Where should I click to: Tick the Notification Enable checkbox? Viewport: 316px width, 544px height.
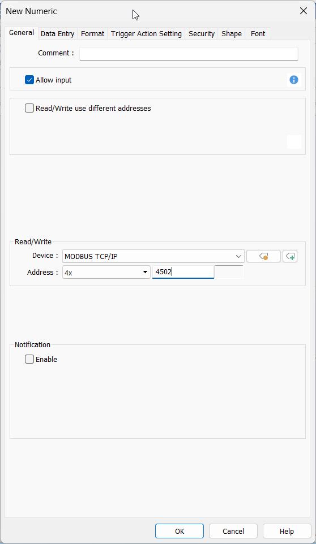(x=29, y=359)
